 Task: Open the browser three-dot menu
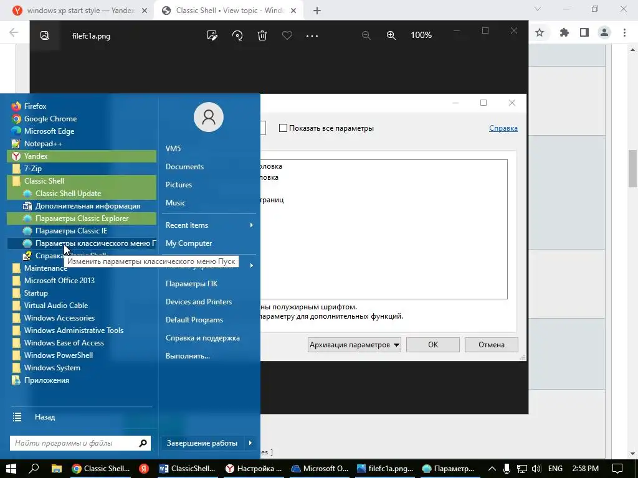[624, 32]
